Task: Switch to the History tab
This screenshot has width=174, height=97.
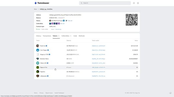Action: (x=39, y=36)
